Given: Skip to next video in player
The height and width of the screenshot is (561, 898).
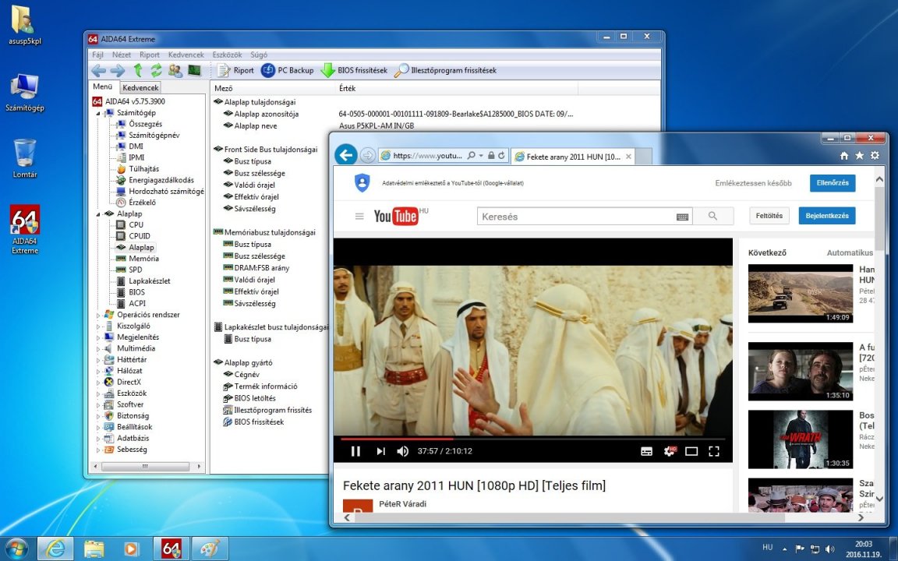Looking at the screenshot, I should 381,451.
